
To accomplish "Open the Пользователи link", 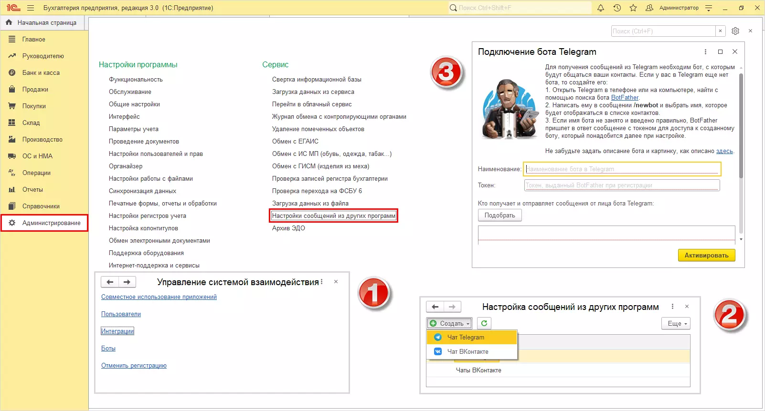I will click(121, 314).
